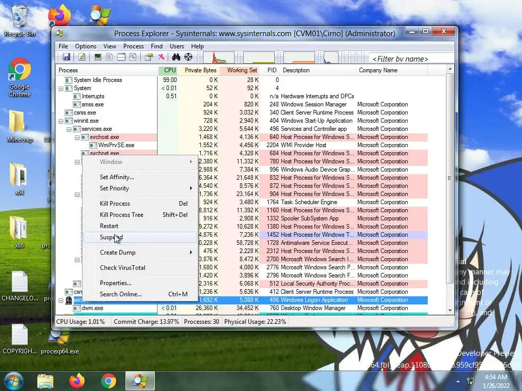Open the System Information toolbar icon

click(97, 57)
